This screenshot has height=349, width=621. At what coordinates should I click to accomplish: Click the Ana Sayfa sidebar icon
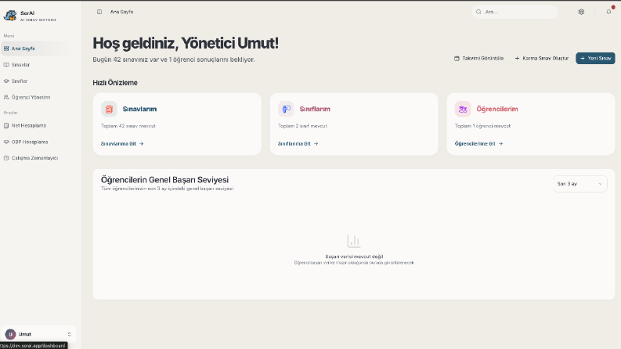coord(6,49)
